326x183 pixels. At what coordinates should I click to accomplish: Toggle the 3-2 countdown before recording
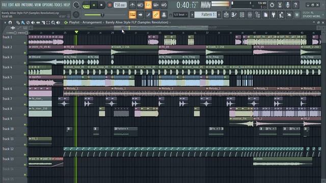pyautogui.click(x=148, y=5)
